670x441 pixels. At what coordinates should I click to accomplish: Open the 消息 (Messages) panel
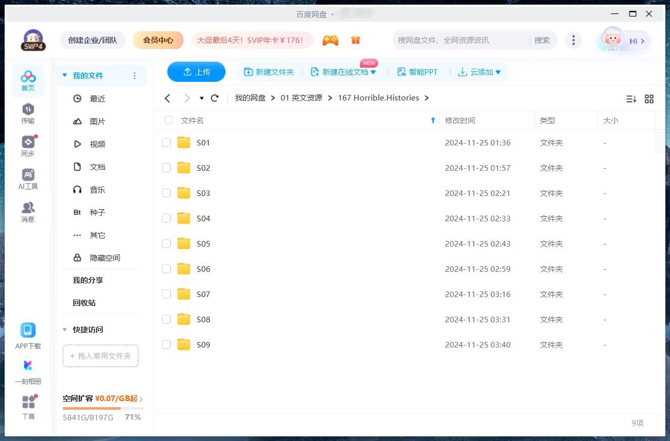tap(28, 211)
